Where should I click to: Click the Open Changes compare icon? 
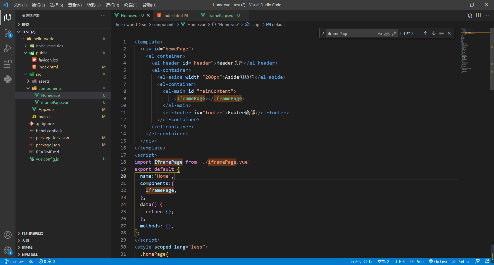click(470, 15)
